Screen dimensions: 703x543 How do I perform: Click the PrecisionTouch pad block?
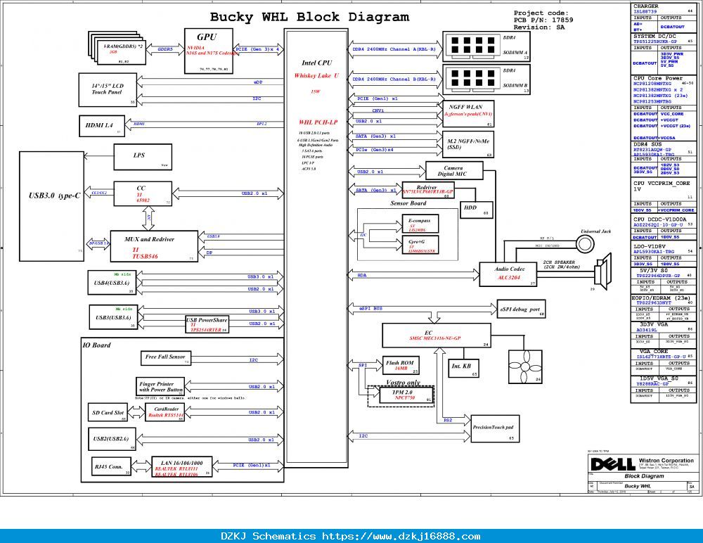pyautogui.click(x=495, y=428)
